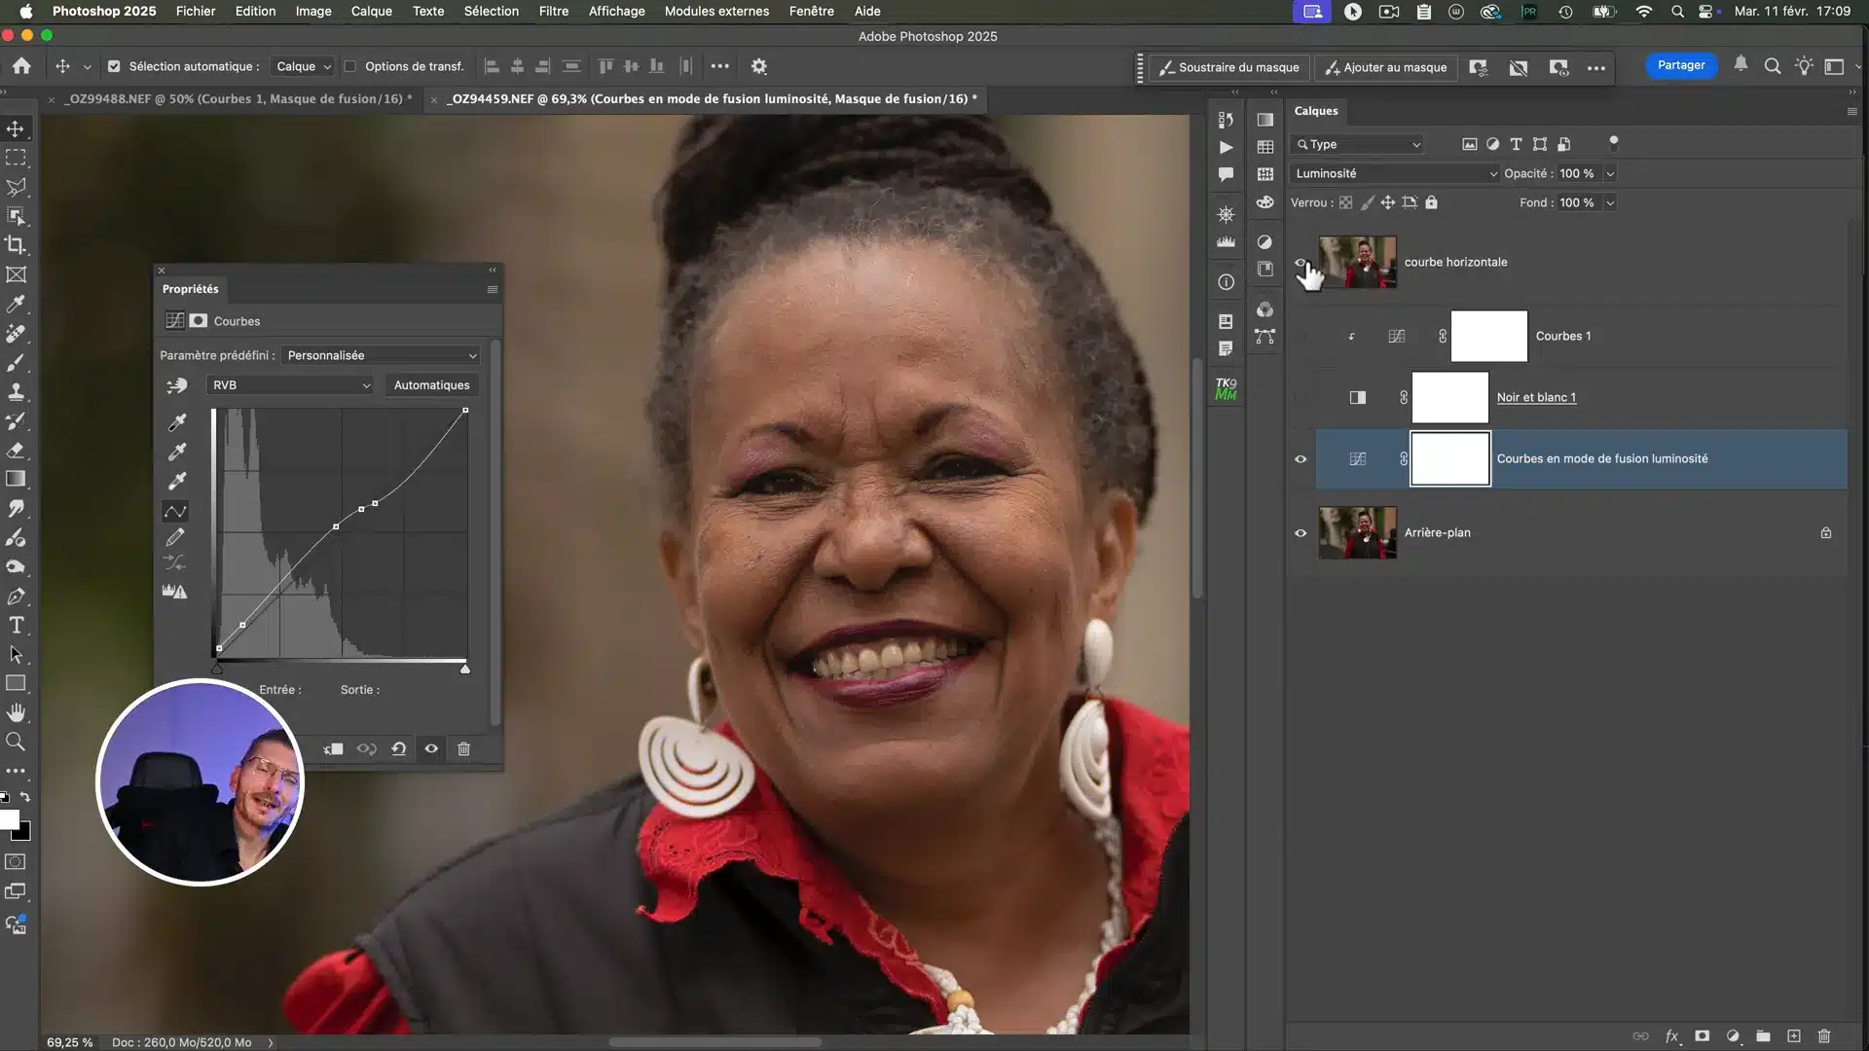Select the Brush tool
The height and width of the screenshot is (1051, 1869).
pyautogui.click(x=16, y=362)
